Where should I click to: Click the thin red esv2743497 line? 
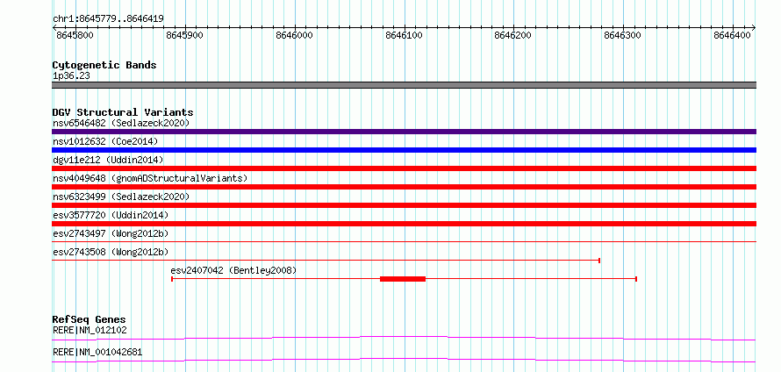[x=404, y=241]
